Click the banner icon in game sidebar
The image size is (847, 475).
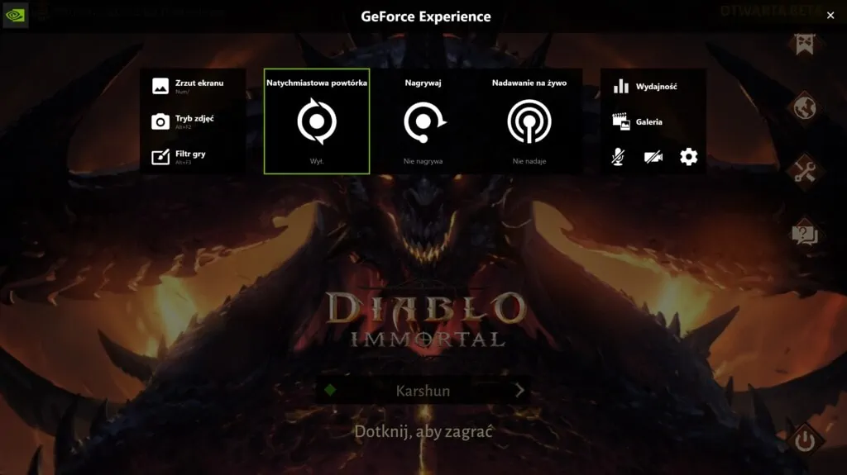coord(804,44)
